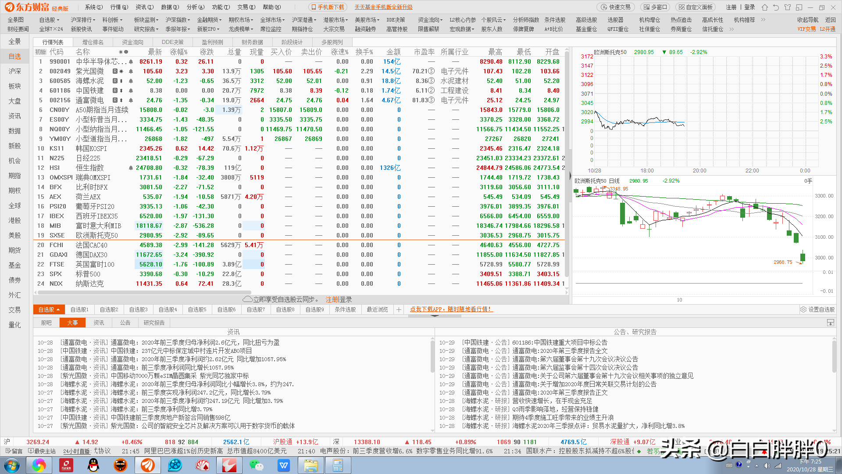
Task: Select the 欧洲斯托克50 row in table
Action: tap(299, 235)
